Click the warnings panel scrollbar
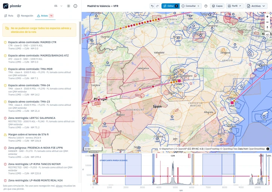 click(x=80, y=33)
